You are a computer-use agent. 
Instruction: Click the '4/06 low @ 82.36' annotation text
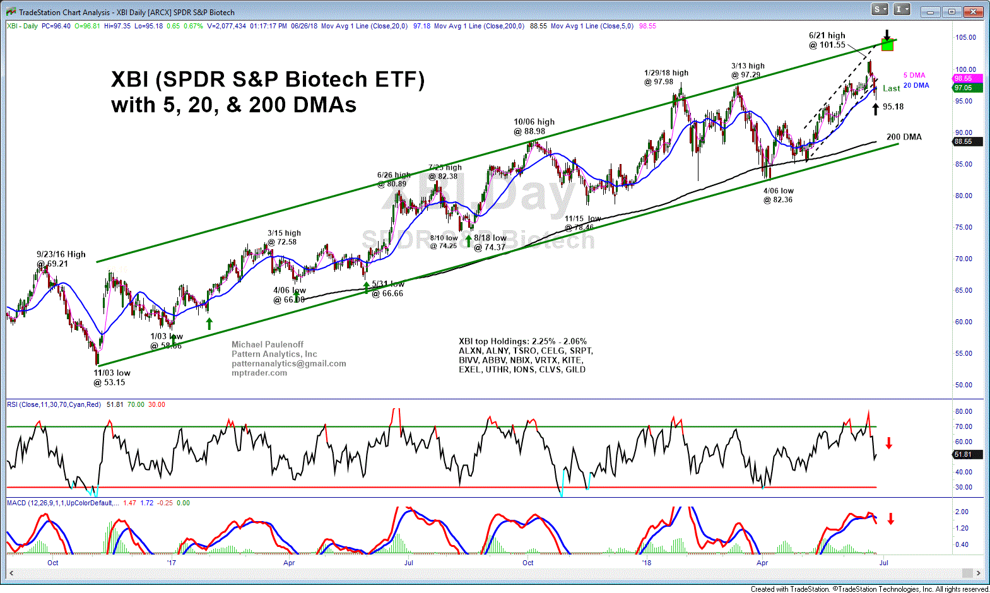778,195
